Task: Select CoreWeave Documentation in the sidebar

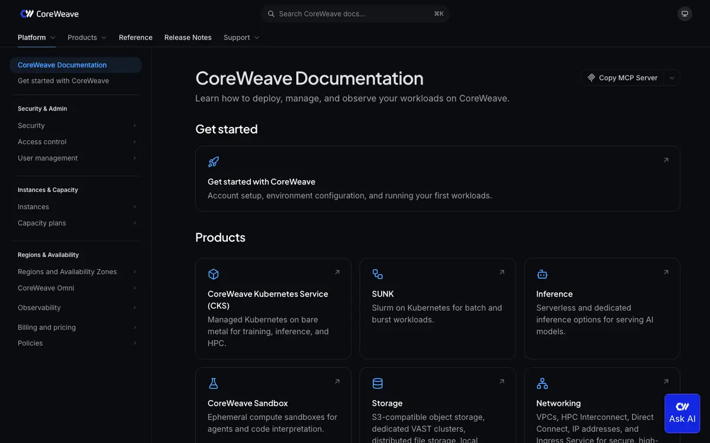Action: point(76,65)
